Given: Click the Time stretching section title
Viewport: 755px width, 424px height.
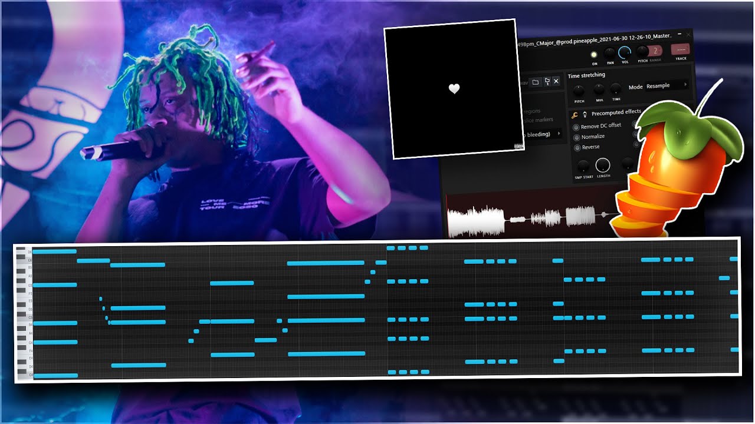Looking at the screenshot, I should pyautogui.click(x=586, y=75).
